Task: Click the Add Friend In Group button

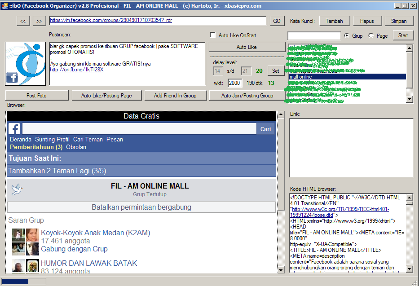Action: point(175,95)
